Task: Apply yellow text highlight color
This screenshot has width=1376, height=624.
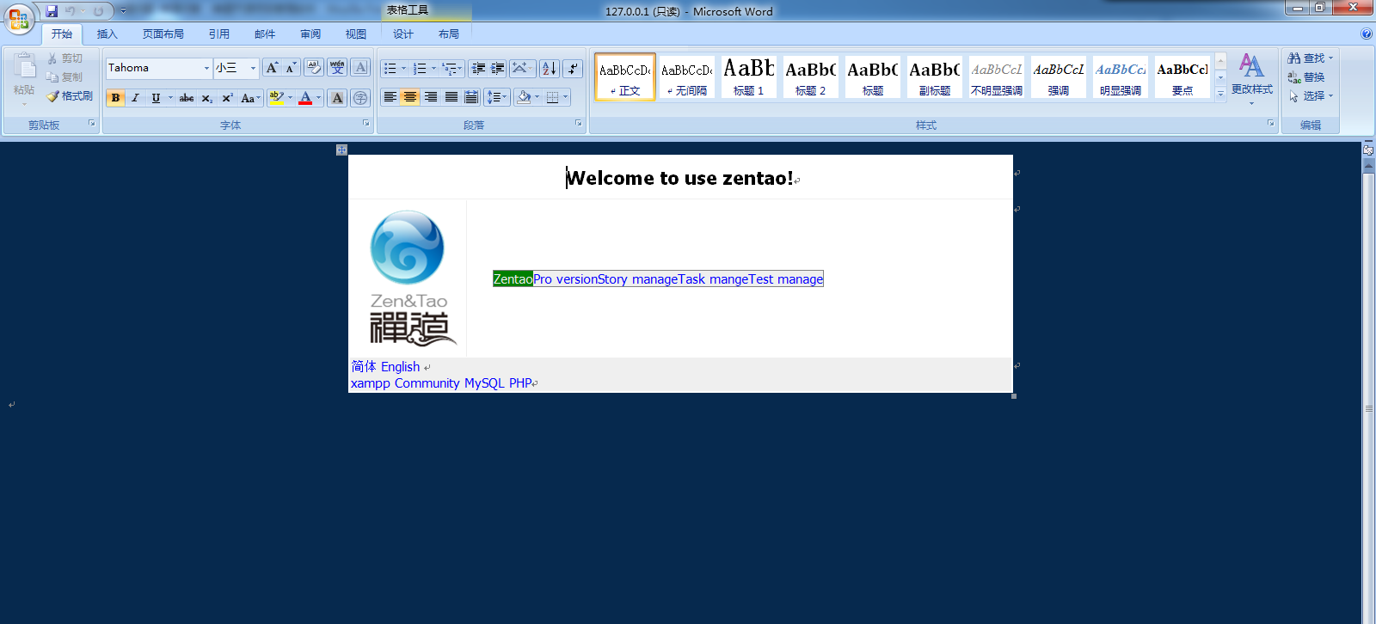Action: (x=275, y=98)
